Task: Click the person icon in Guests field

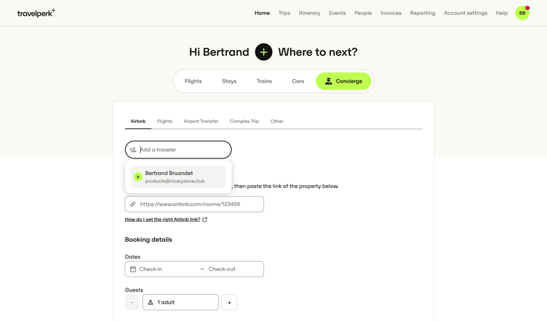Action: tap(150, 302)
